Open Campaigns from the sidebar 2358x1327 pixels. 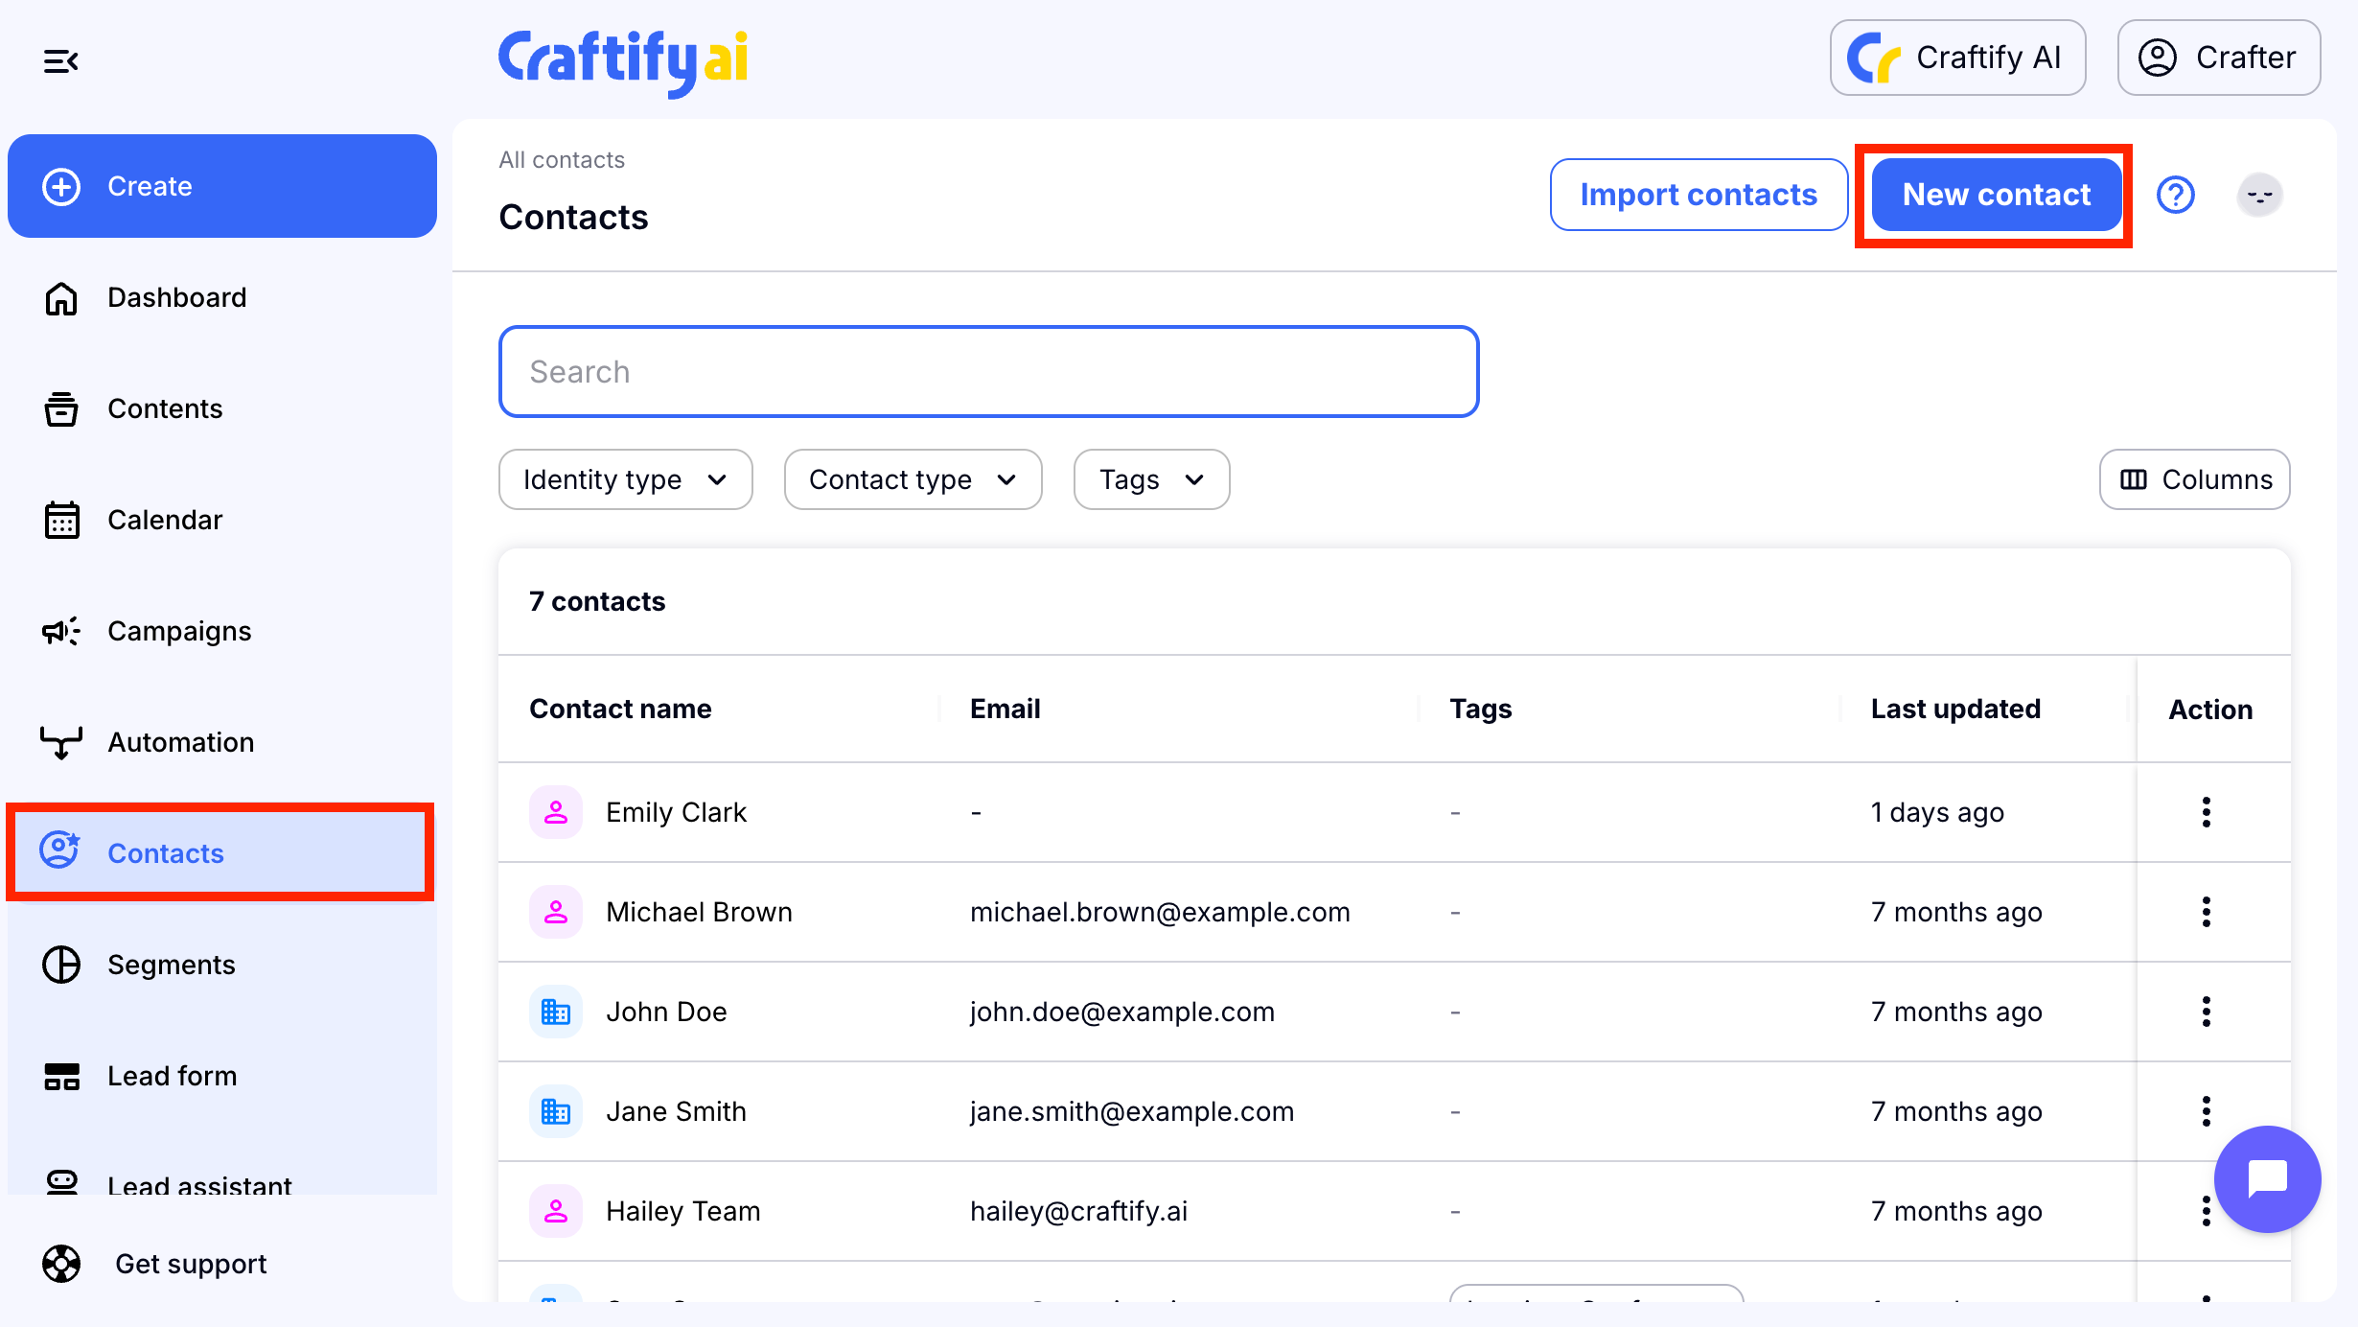coord(178,631)
